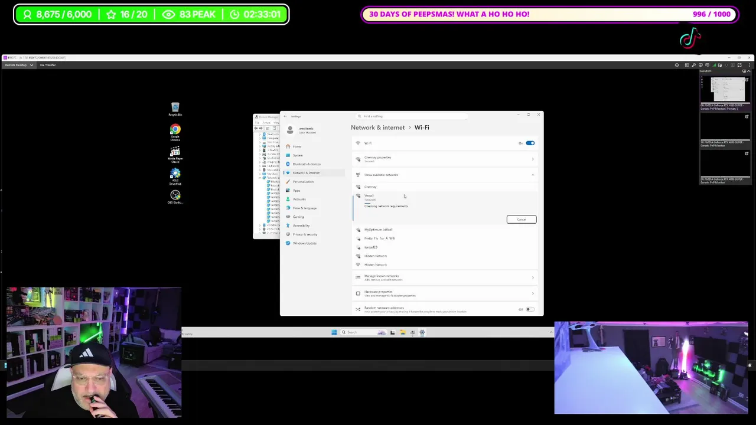This screenshot has height=425, width=756.
Task: Click the zoom-out magnifier in remote toolbar
Action: pyautogui.click(x=677, y=65)
